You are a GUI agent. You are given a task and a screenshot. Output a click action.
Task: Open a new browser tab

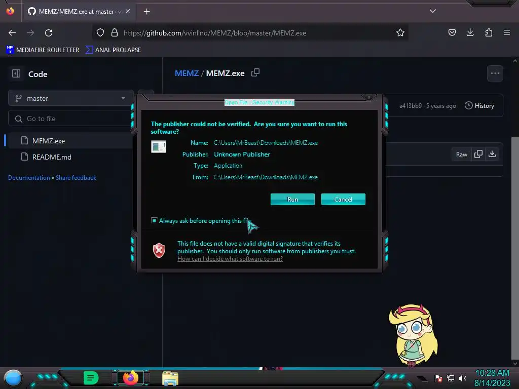146,12
